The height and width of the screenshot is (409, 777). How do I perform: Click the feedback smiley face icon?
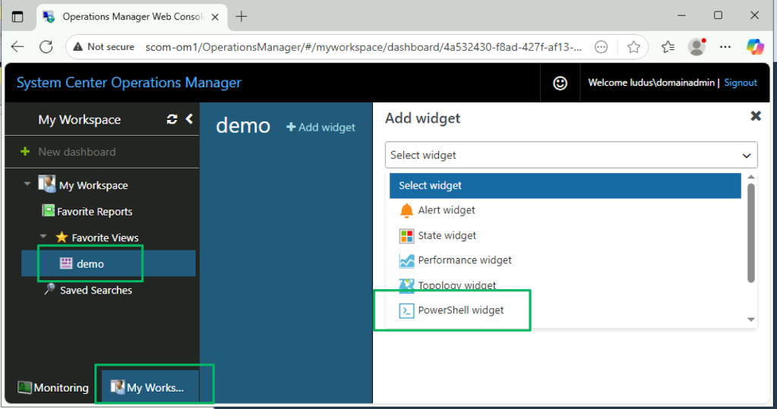[560, 83]
